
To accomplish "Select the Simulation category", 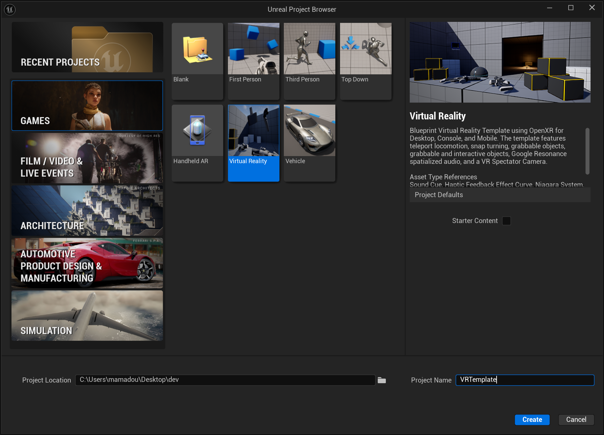I will click(x=87, y=316).
